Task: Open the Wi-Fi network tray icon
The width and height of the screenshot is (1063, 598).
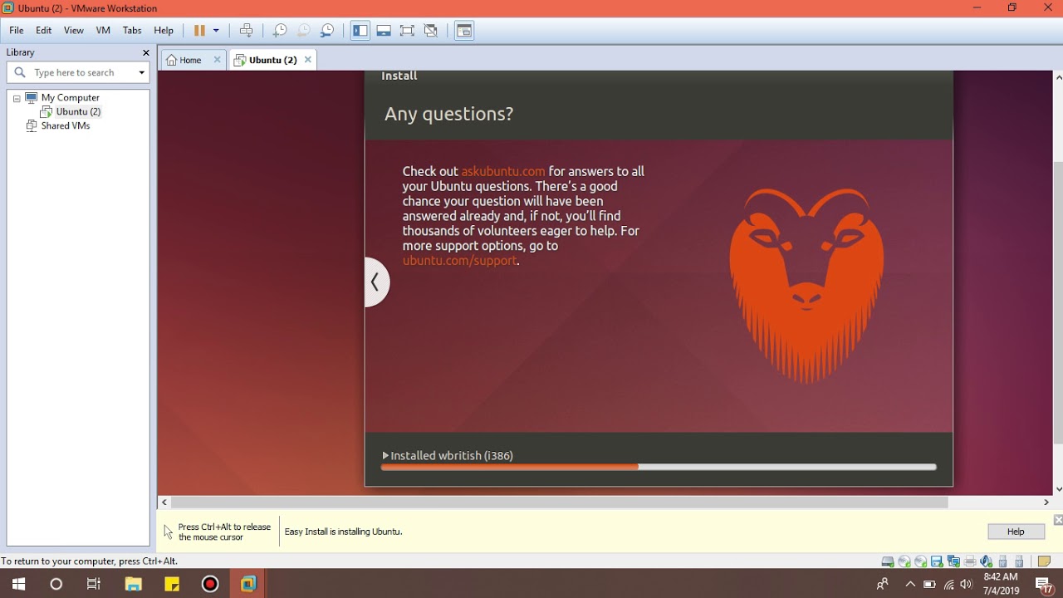Action: (x=948, y=584)
